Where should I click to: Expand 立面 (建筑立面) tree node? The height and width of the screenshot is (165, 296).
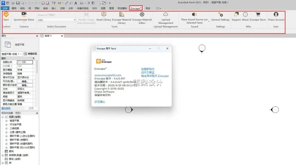[x=6, y=132]
